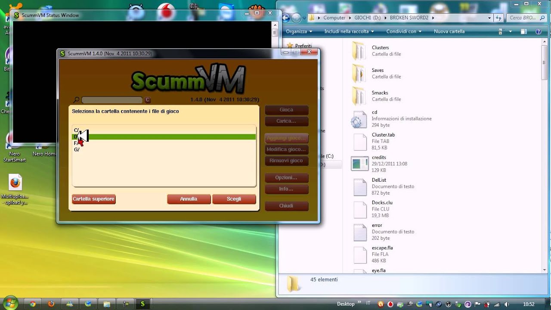Click the Explorer back navigation arrow
This screenshot has height=310, width=551.
pos(286,18)
